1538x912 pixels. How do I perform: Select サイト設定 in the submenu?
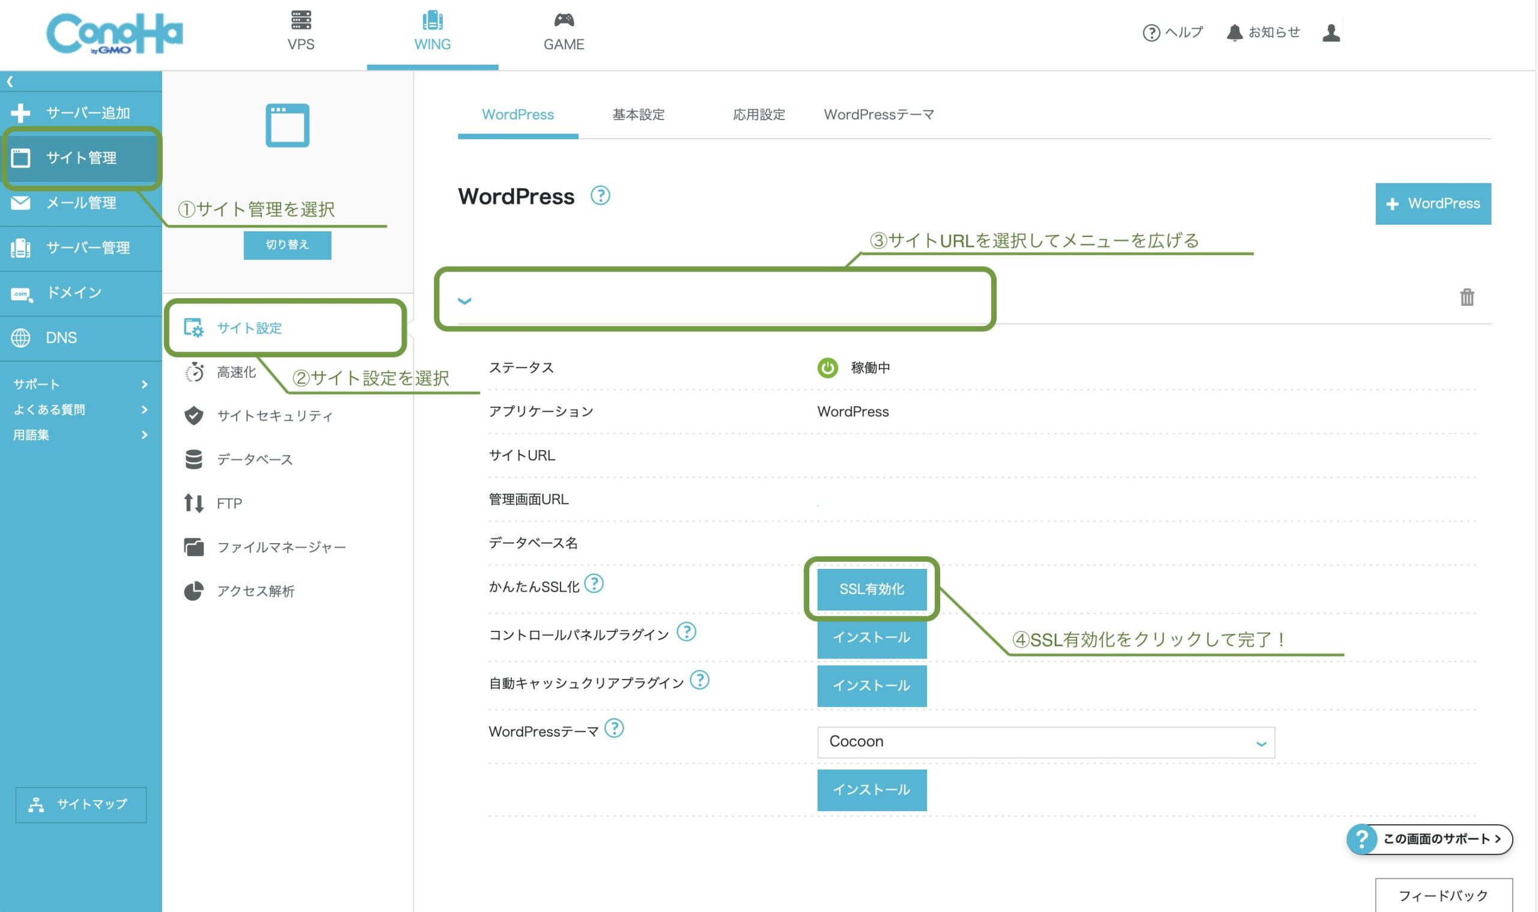coord(287,327)
